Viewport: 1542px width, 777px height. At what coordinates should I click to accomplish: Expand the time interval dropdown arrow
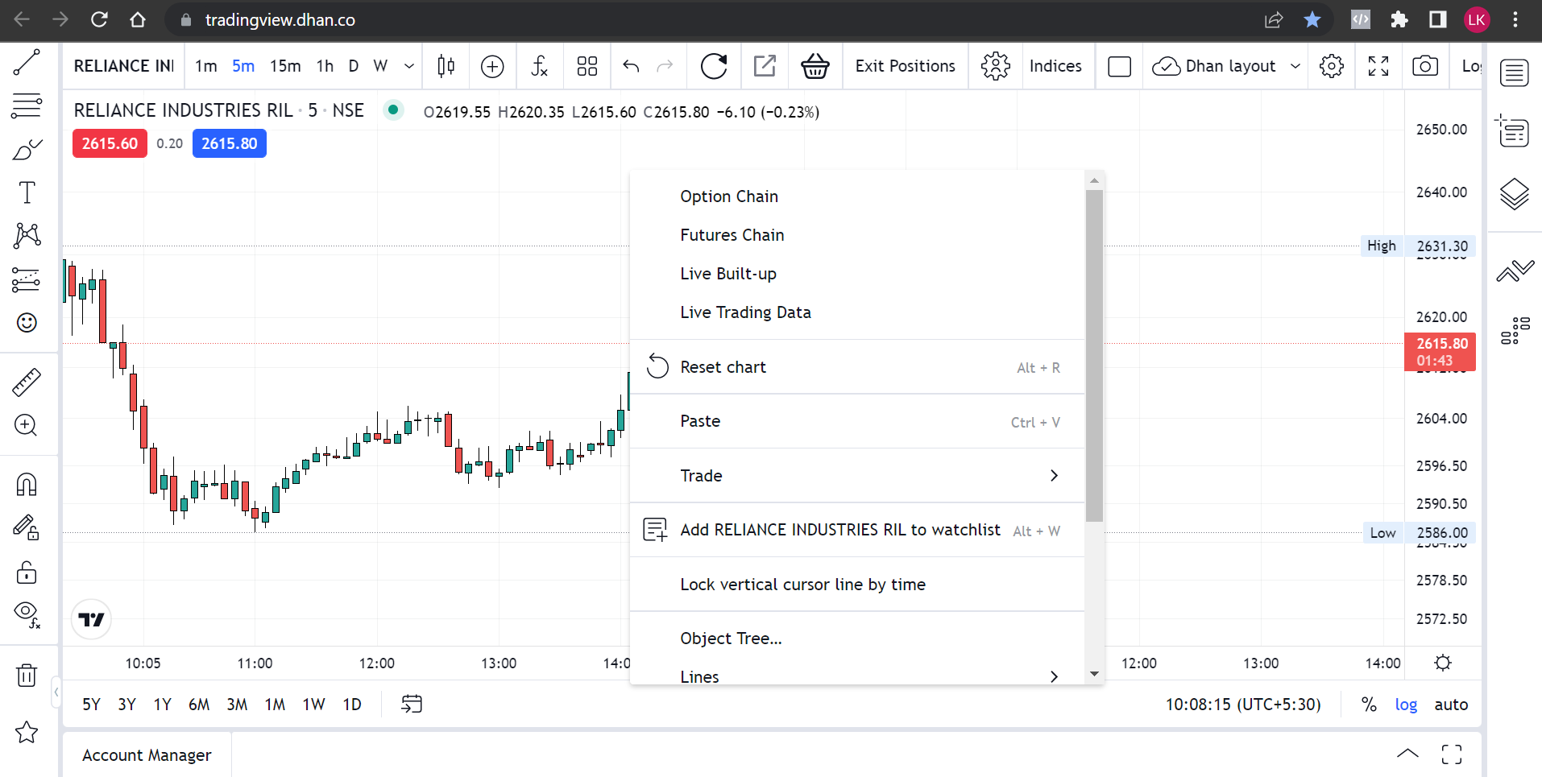click(x=409, y=66)
